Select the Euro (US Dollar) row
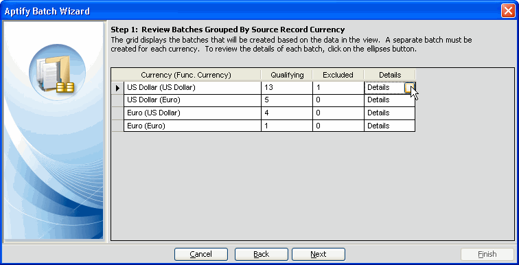 (263, 113)
